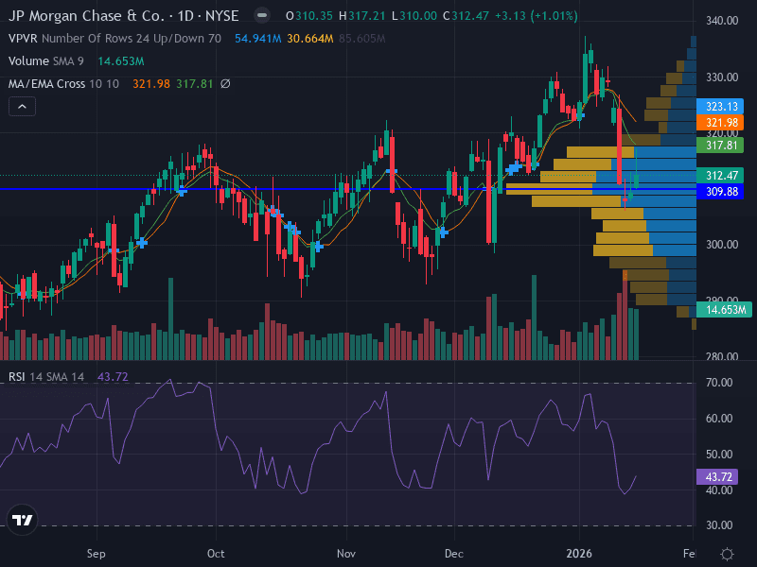
Task: Click the MA/EMA Cross 10 10 indicator label
Action: (x=63, y=84)
